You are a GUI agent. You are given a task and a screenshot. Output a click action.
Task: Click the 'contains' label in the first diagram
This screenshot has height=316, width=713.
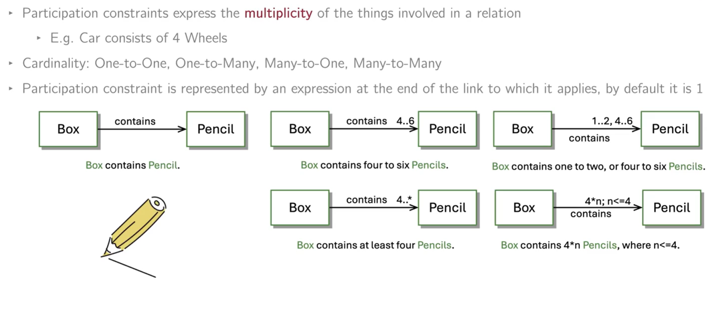[x=135, y=121]
